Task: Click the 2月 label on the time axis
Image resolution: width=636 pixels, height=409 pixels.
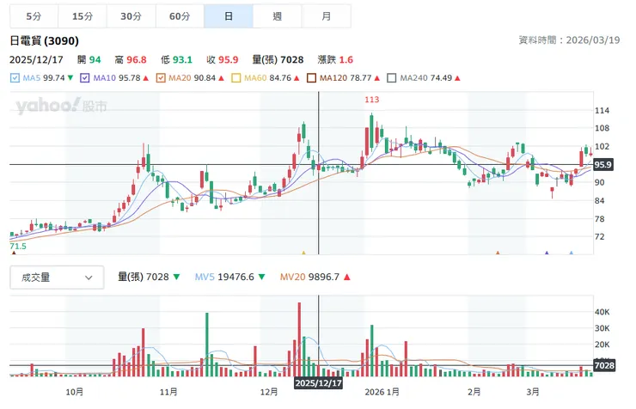Action: [474, 392]
